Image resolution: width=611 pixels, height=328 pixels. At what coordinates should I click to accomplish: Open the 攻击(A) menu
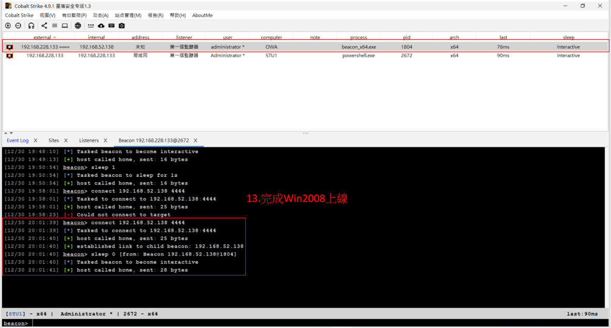point(101,15)
